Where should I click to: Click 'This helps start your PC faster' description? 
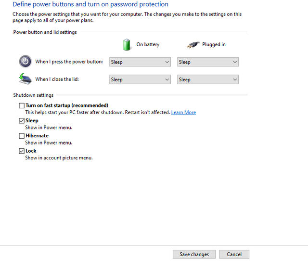(97, 112)
